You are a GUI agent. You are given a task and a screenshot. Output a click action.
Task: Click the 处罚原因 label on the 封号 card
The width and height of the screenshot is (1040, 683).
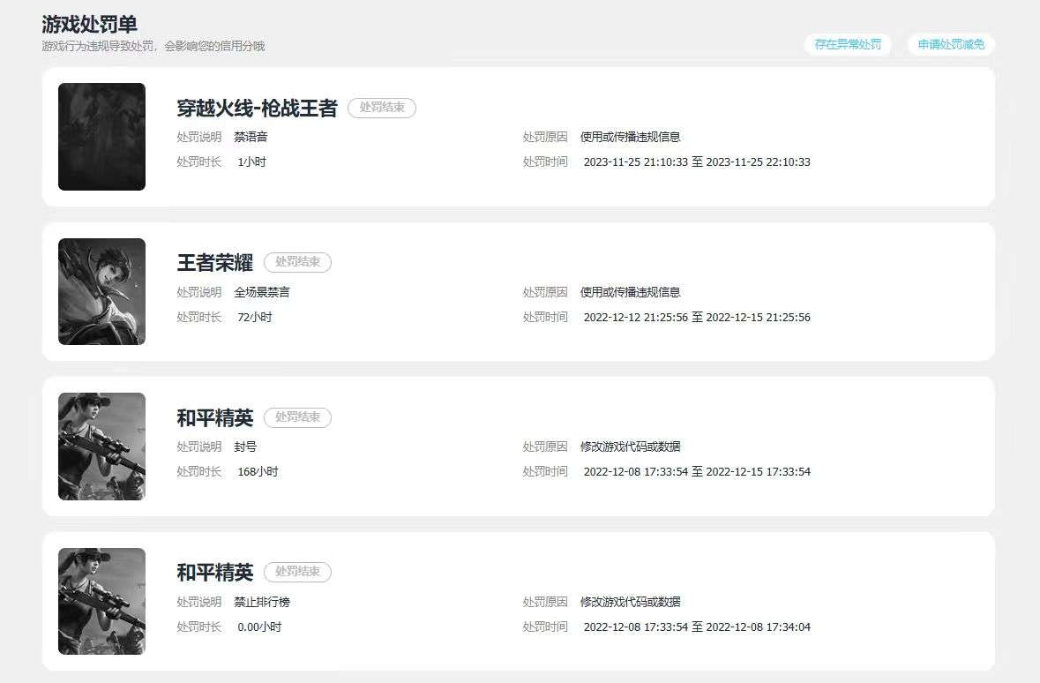[545, 447]
